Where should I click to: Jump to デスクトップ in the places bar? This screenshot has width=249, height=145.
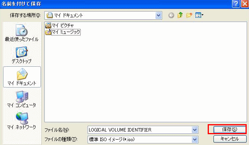(x=22, y=55)
